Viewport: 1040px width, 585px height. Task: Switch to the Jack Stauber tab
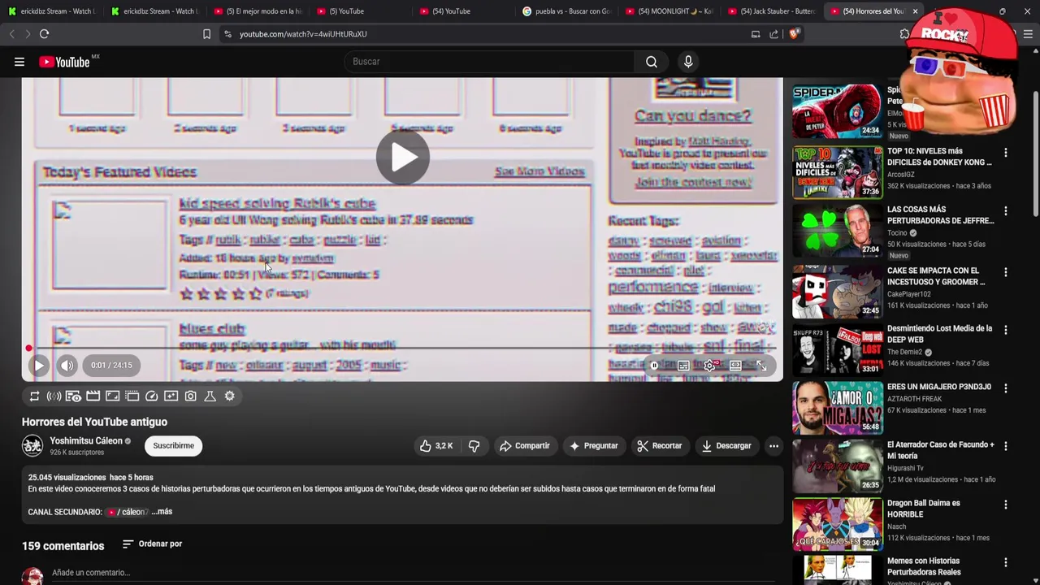(770, 11)
